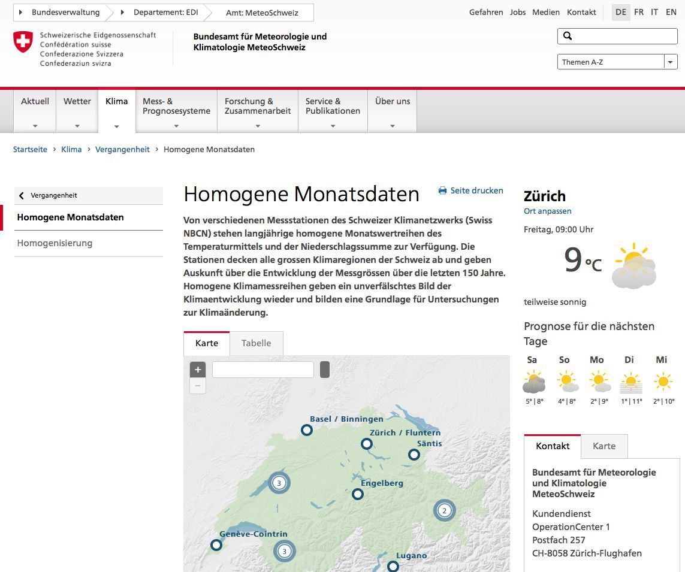Screen dimensions: 685x572
Task: Select the Säntis station marker
Action: point(414,455)
